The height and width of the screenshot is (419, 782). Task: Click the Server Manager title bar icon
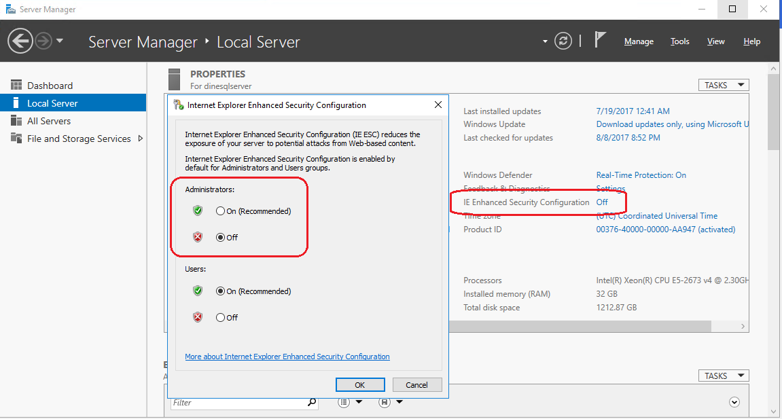(x=10, y=9)
